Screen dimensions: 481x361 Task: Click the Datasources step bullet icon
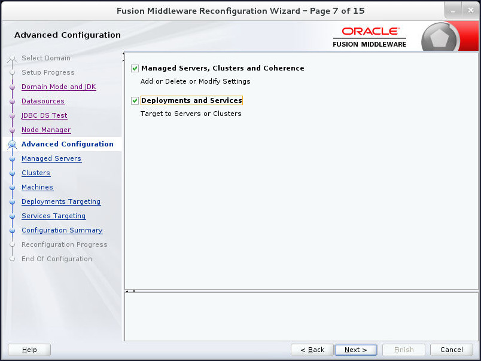coord(13,102)
